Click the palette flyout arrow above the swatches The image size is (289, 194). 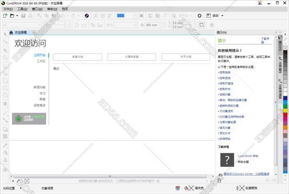[x=285, y=35]
